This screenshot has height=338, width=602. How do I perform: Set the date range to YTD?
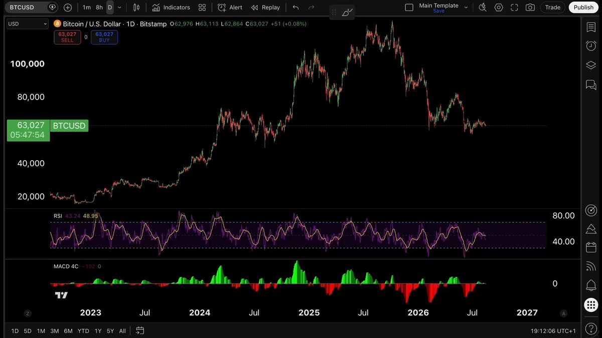tap(84, 331)
